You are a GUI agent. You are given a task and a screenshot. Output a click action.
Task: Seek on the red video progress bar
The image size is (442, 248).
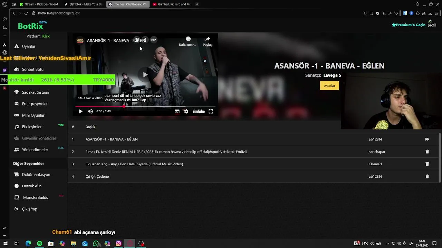point(145,106)
